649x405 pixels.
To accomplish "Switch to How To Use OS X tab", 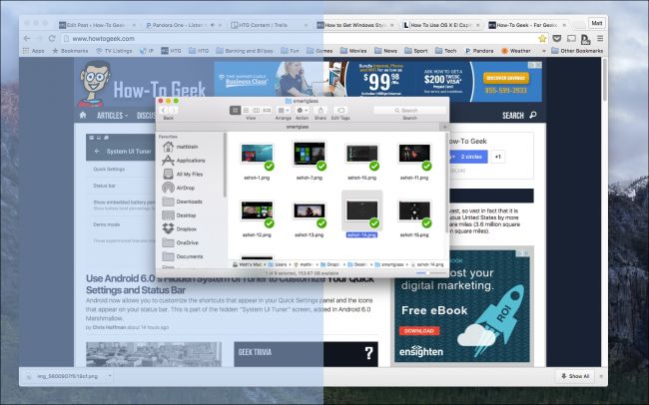I will [x=441, y=25].
